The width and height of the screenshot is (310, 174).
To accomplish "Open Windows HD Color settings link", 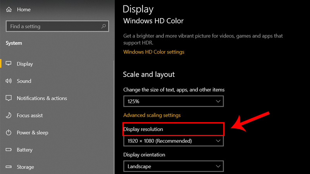I will coord(154,52).
